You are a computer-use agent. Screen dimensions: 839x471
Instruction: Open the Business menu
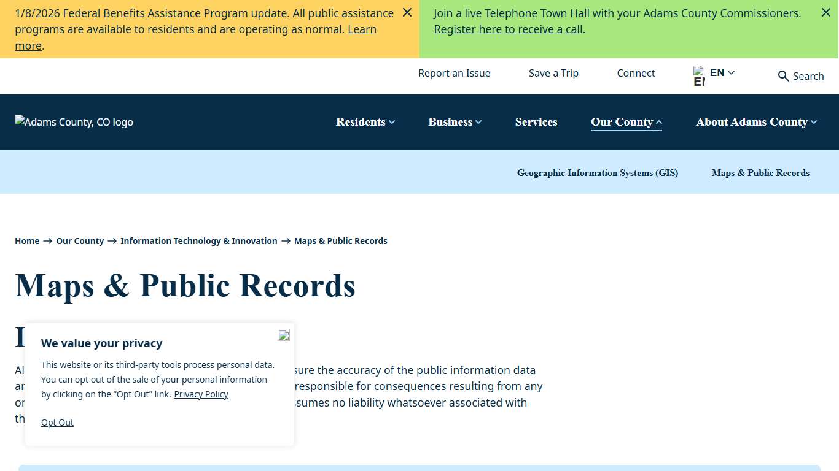pos(450,122)
